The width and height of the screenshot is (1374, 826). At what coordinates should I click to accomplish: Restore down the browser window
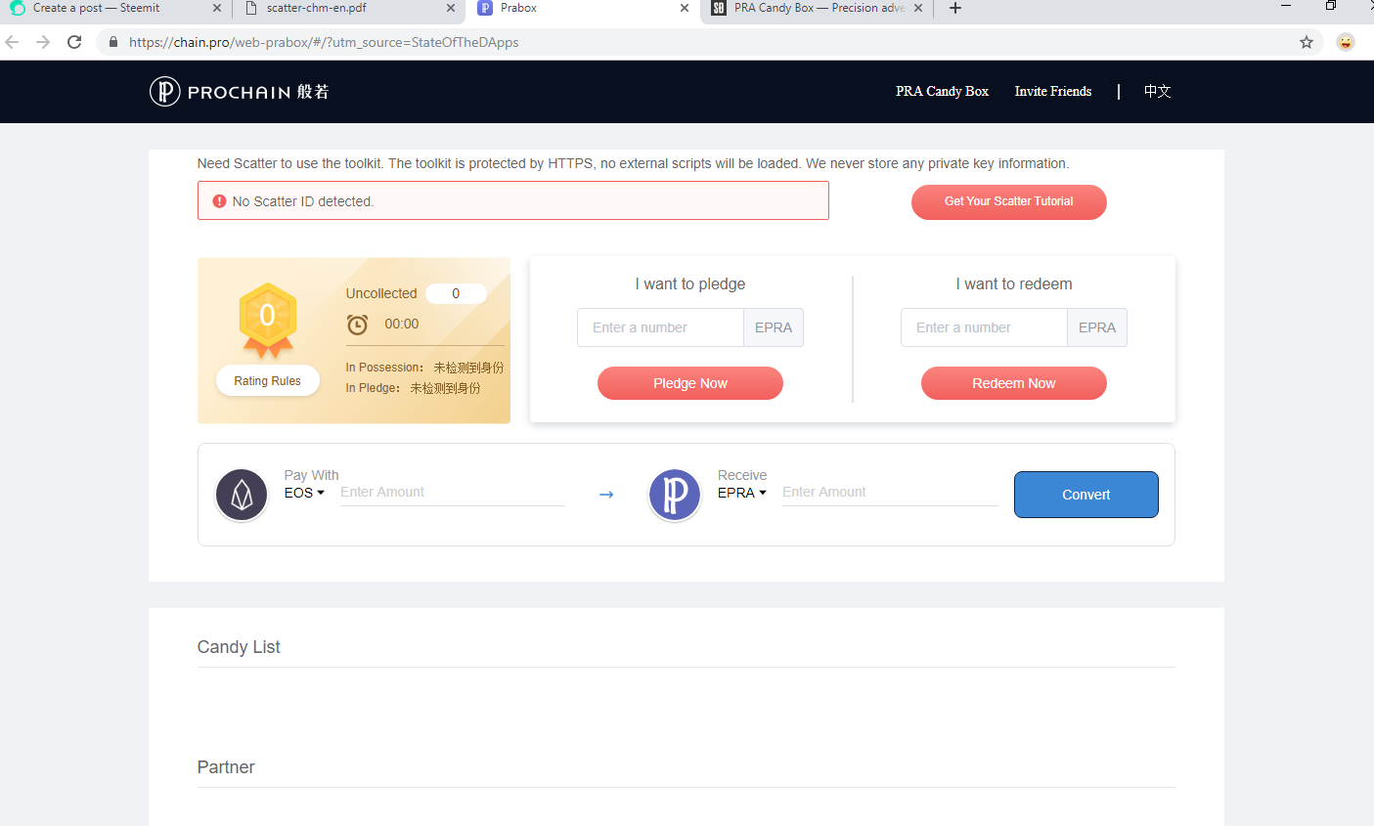(x=1331, y=6)
